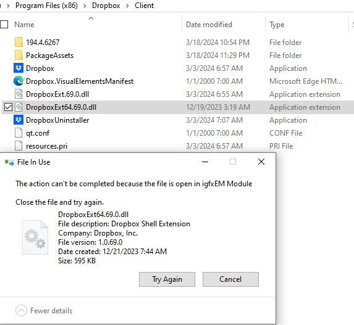Expand breadcrumb arrow after Program Files (x86)
The height and width of the screenshot is (325, 354).
[x=85, y=6]
